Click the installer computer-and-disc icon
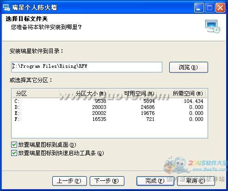The image size is (228, 191). [x=212, y=26]
